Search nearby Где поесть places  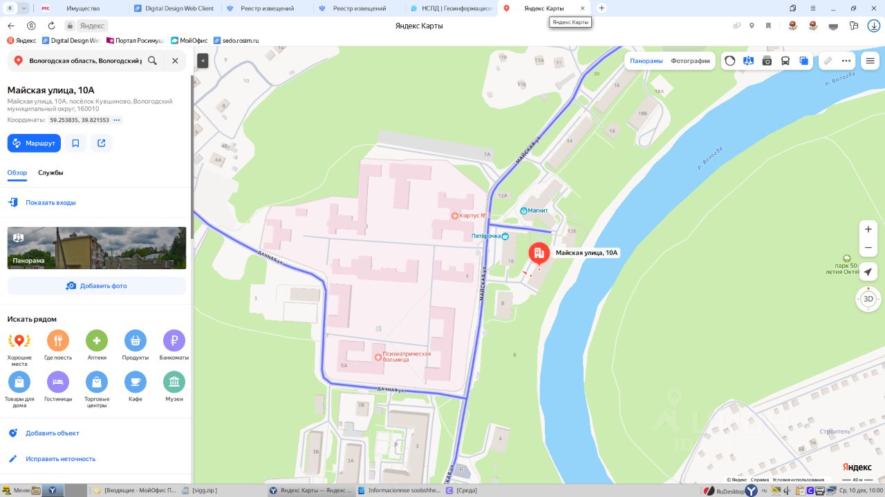coord(58,346)
